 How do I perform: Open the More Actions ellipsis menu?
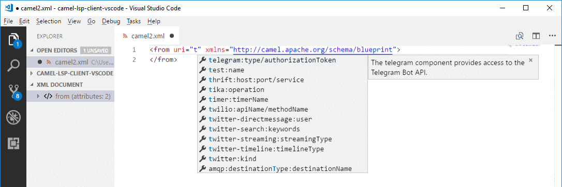pos(552,36)
